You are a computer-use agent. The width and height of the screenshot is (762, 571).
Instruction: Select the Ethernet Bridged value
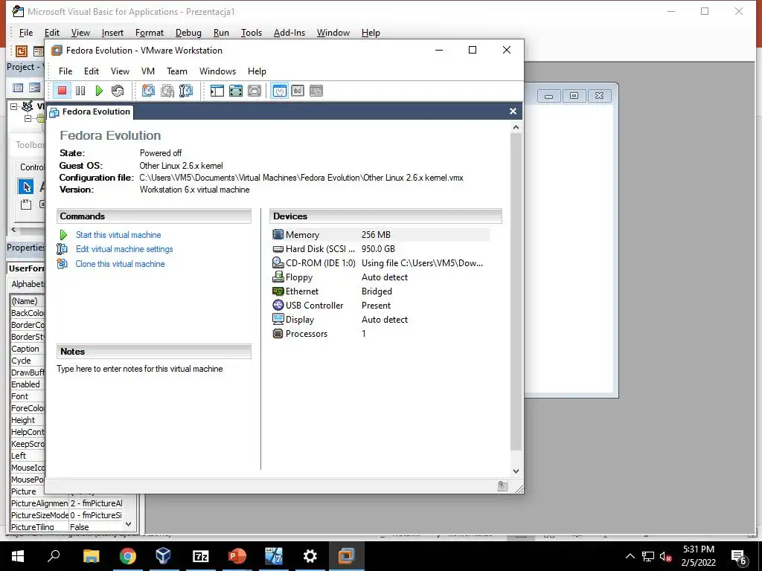click(x=377, y=291)
